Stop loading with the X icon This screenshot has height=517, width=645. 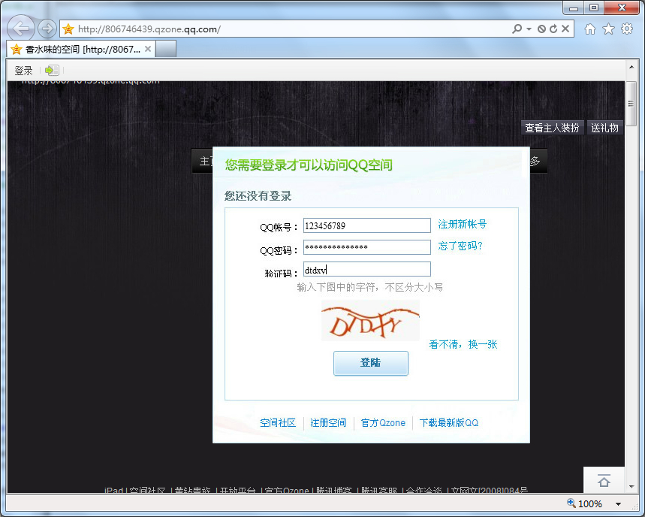[565, 29]
